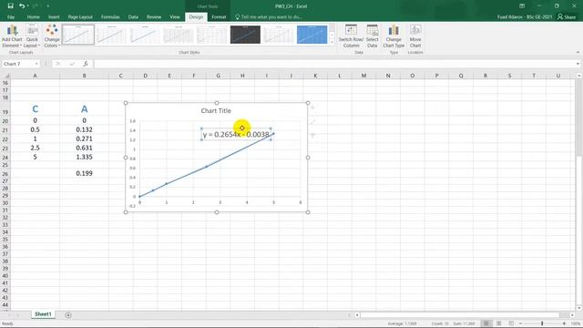
Task: Click the Normal view icon in status bar
Action: [x=486, y=323]
